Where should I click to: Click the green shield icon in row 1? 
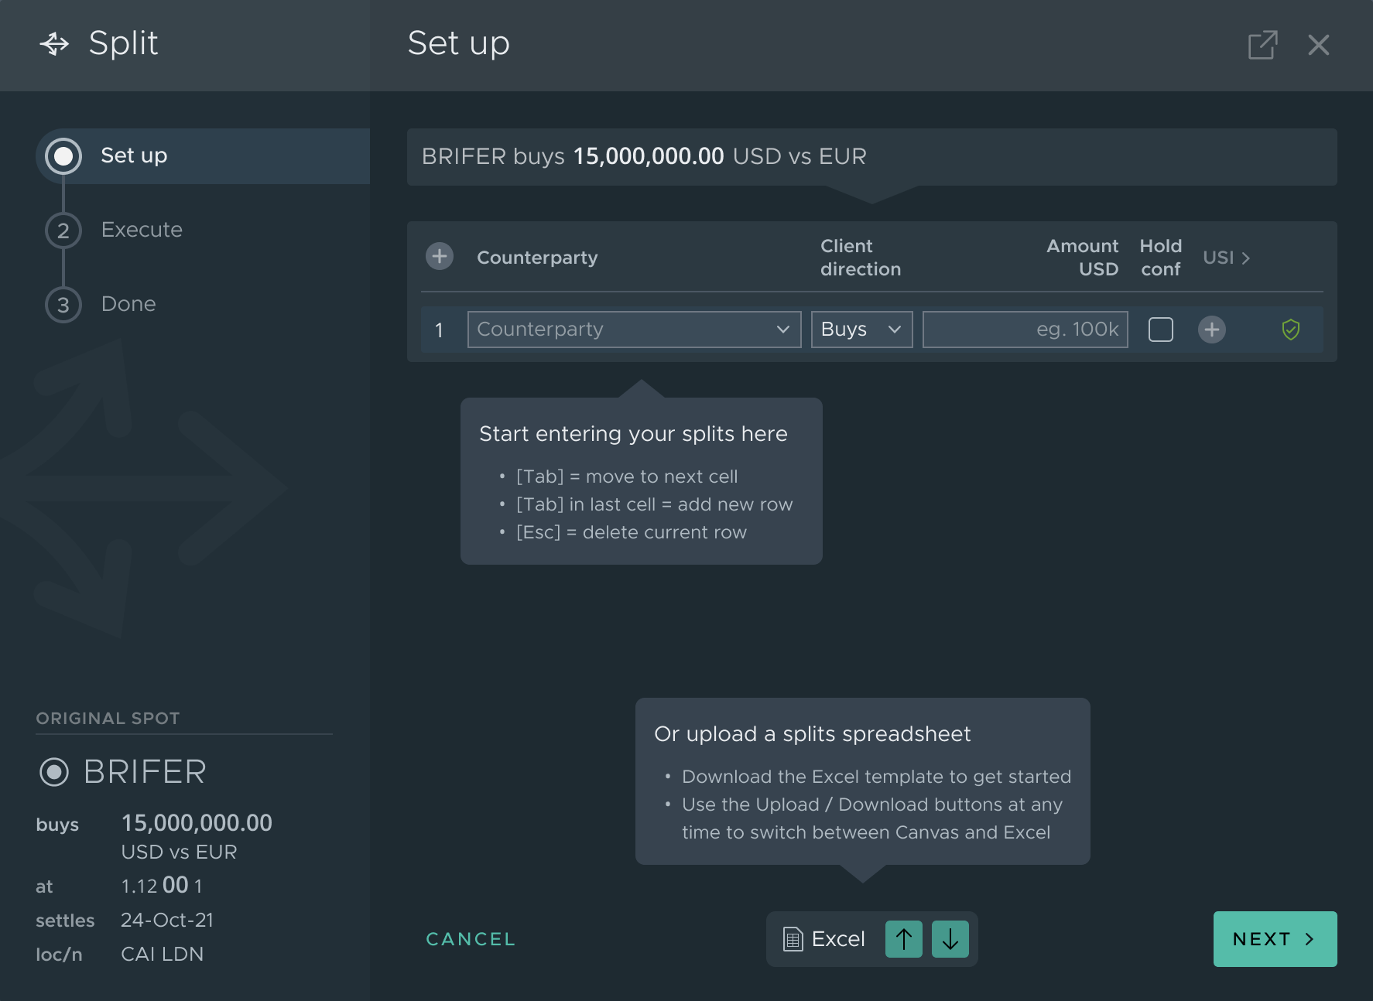tap(1291, 330)
